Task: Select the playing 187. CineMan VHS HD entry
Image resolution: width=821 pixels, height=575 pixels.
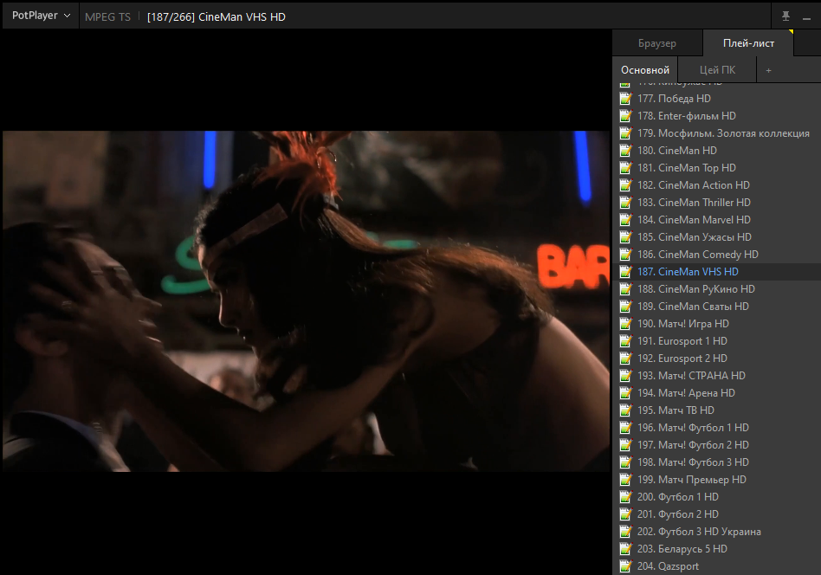Action: pos(716,271)
